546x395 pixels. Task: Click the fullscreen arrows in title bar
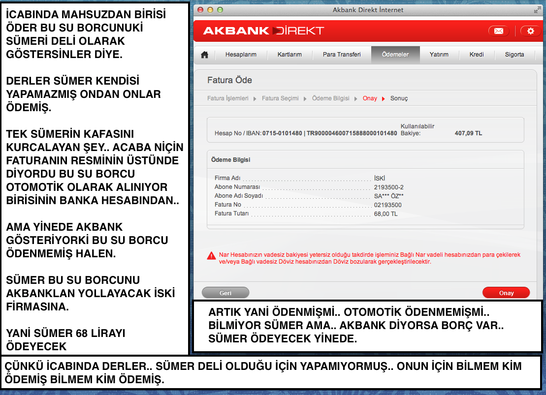click(538, 10)
